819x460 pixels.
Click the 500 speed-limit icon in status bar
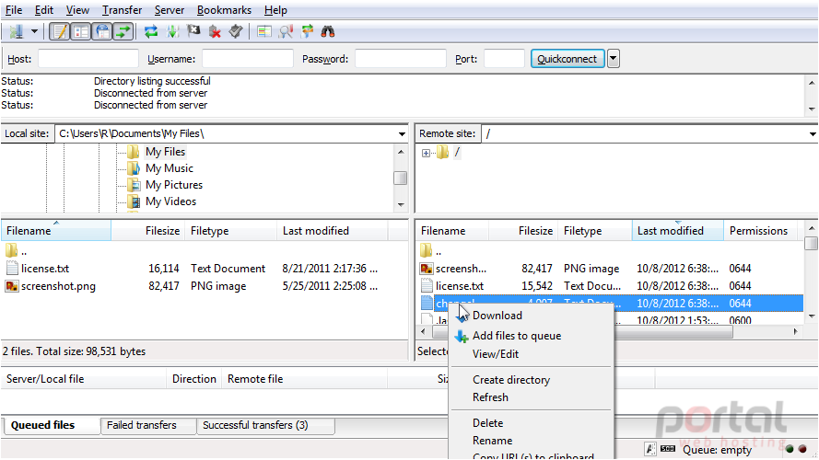pyautogui.click(x=668, y=449)
